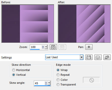
Task: Increase Zoom with the up spinner arrow
Action: (x=43, y=46)
